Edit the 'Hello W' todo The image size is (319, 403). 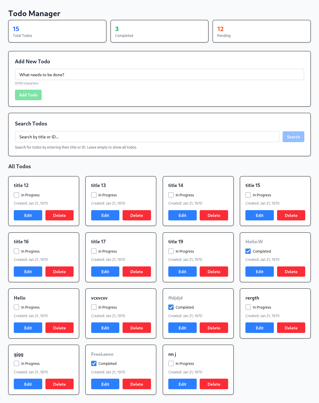point(259,272)
